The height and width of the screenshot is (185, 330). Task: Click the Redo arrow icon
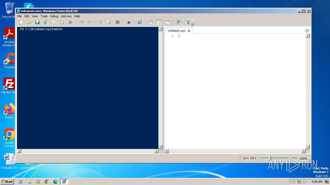click(90, 22)
